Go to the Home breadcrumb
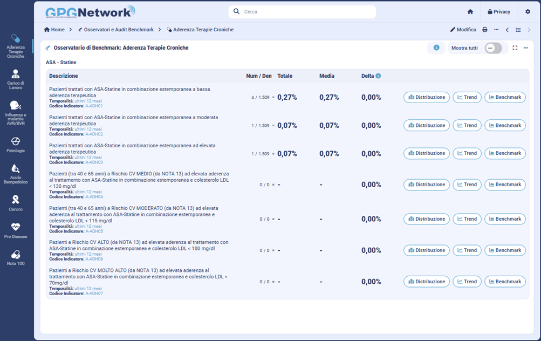The image size is (541, 341). (54, 30)
